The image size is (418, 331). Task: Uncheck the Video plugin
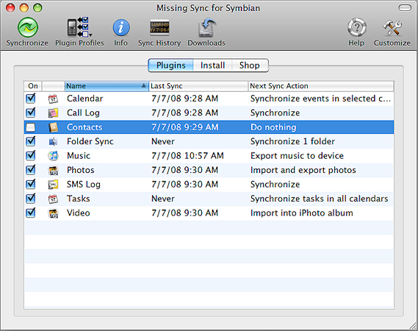(x=30, y=213)
